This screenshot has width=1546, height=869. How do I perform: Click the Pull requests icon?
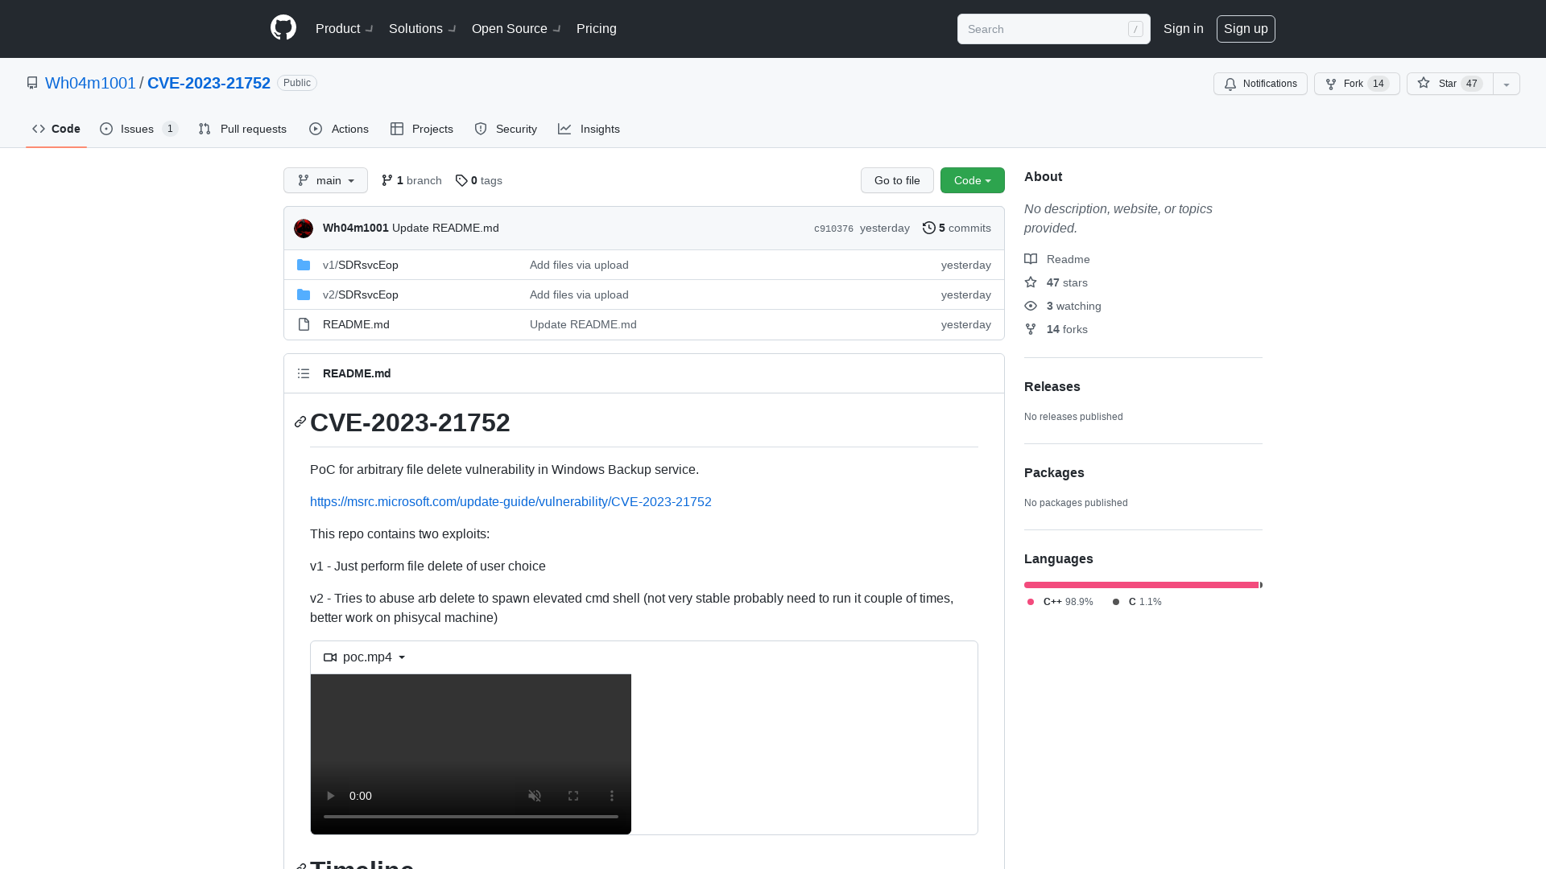205,129
